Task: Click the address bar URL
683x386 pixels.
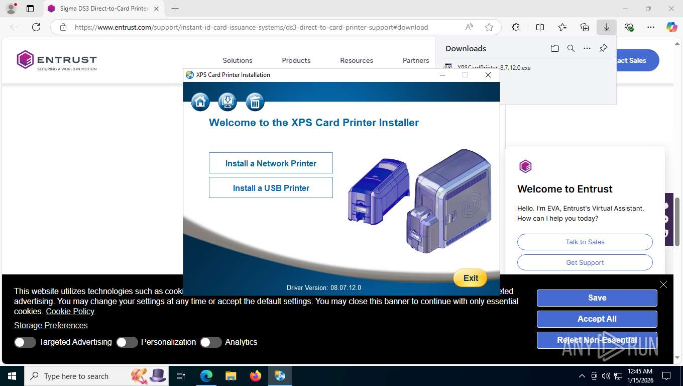Action: [251, 27]
